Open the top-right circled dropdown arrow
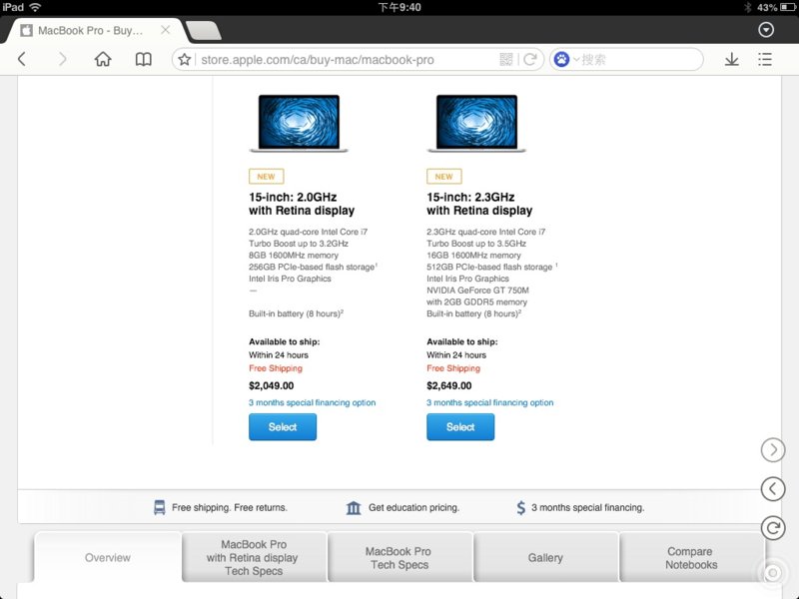This screenshot has height=599, width=799. pyautogui.click(x=767, y=30)
